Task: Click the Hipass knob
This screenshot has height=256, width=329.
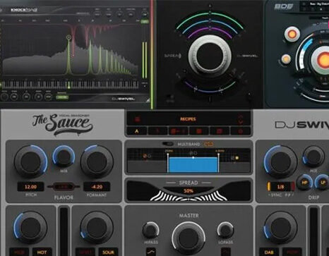Action: pyautogui.click(x=151, y=231)
